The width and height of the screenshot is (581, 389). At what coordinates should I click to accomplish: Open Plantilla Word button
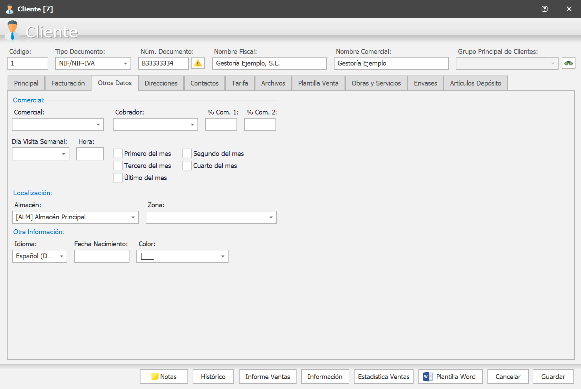451,377
